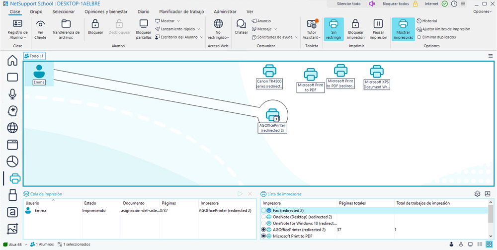497x250 pixels.
Task: Check Eliminar duplicados checkbox
Action: (x=419, y=37)
